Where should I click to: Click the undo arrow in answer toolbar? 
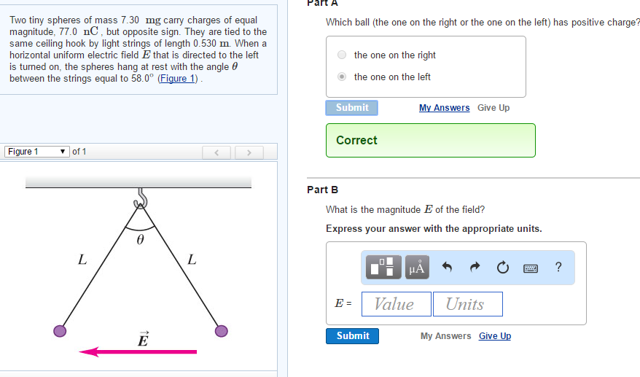point(448,268)
